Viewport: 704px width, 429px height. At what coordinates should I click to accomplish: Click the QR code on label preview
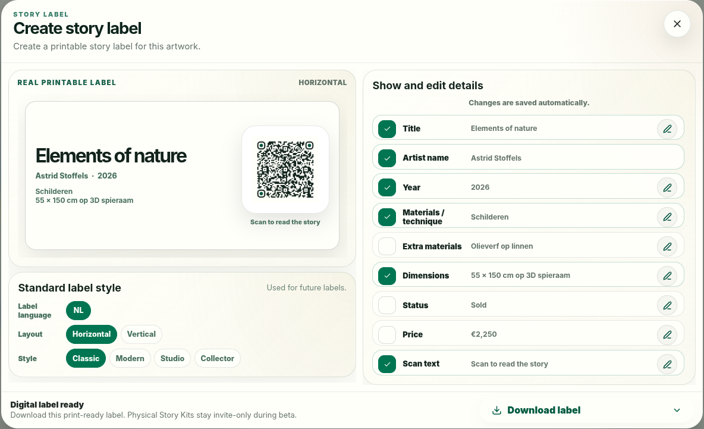tap(285, 170)
